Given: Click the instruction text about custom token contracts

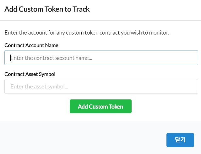Looking at the screenshot, I should tap(87, 33).
